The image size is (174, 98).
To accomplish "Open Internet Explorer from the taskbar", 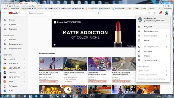I will [8, 96].
